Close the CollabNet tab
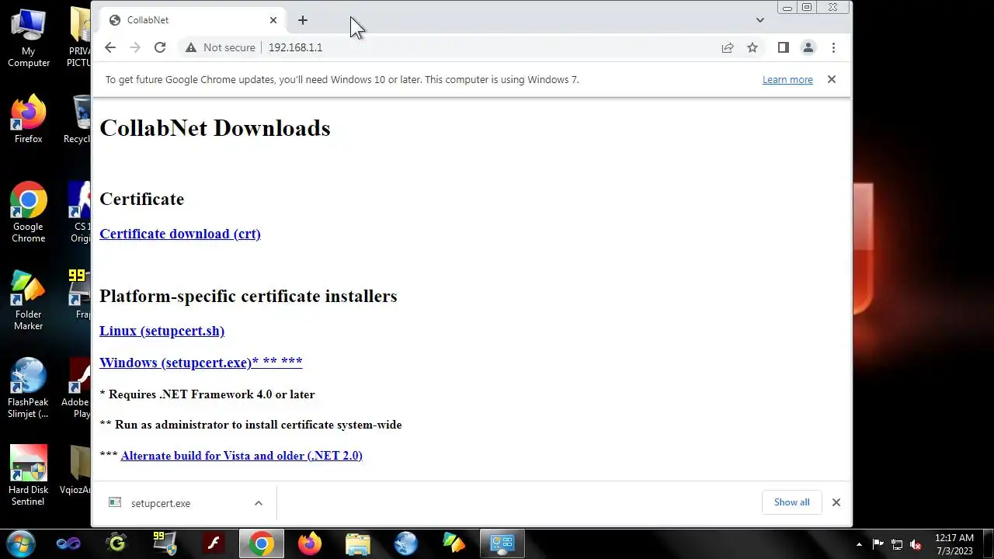The image size is (994, 559). tap(273, 20)
